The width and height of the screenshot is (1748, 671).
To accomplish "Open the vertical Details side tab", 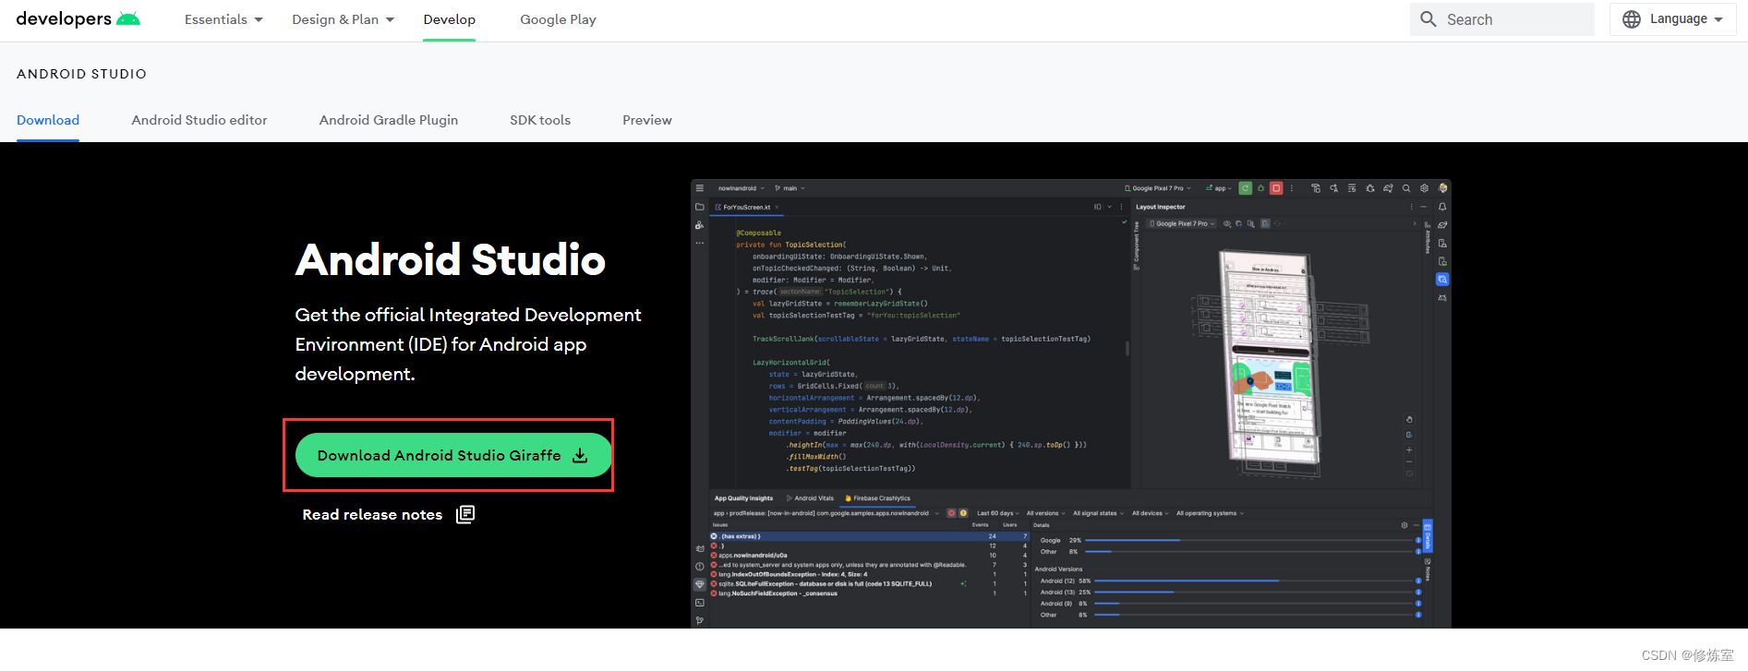I will click(1428, 535).
